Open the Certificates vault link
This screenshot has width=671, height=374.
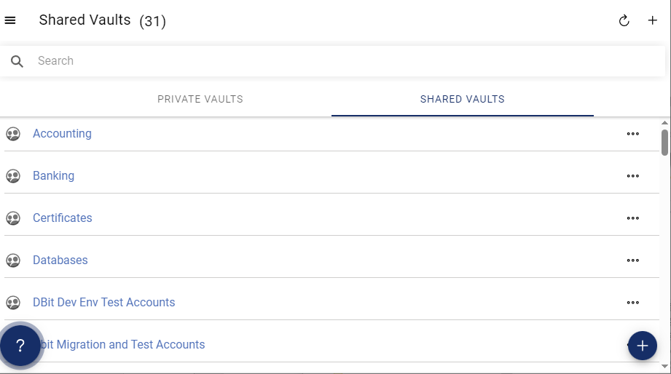(63, 218)
